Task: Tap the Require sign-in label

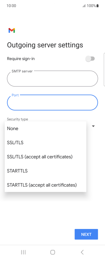Action: 21,59
